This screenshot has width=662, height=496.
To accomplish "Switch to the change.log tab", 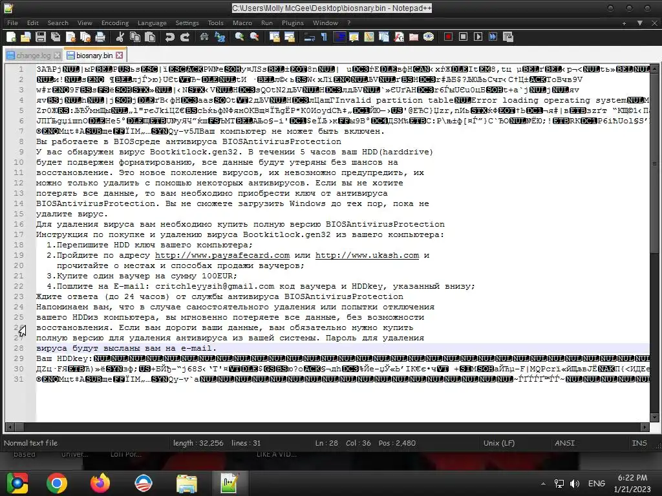I will point(34,56).
